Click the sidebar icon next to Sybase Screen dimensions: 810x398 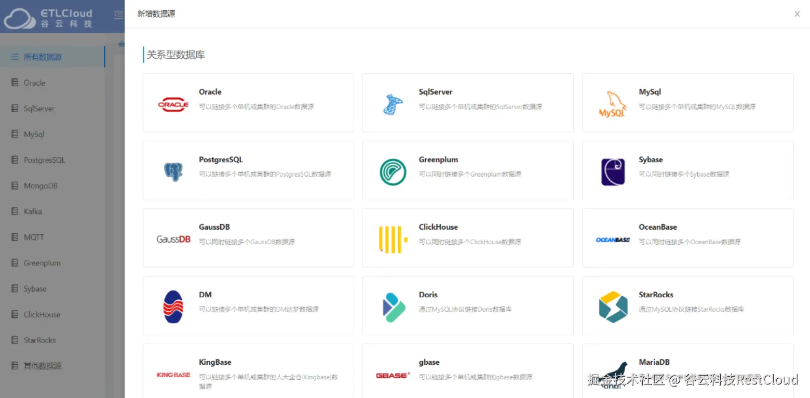[15, 288]
